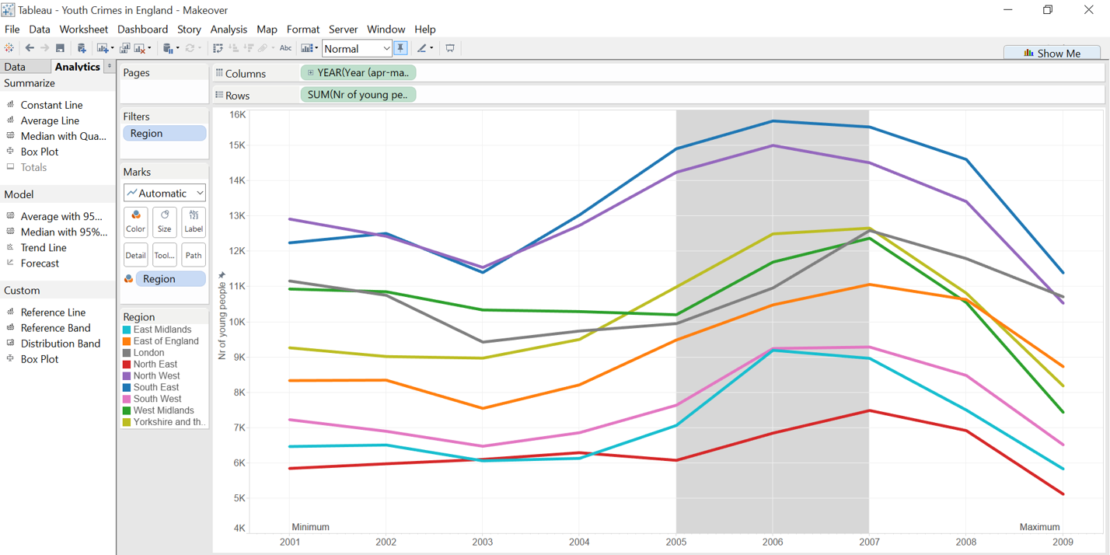
Task: Click the London grey legend swatch
Action: point(127,353)
